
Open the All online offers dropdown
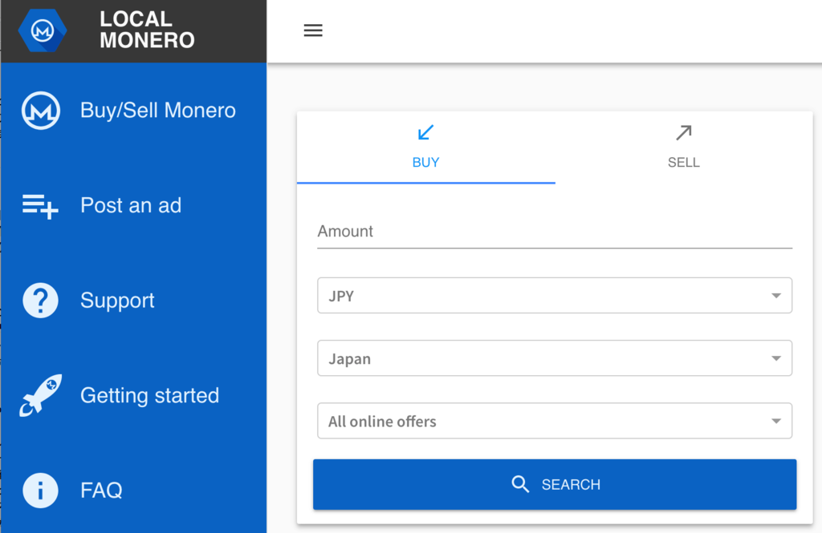tap(555, 421)
